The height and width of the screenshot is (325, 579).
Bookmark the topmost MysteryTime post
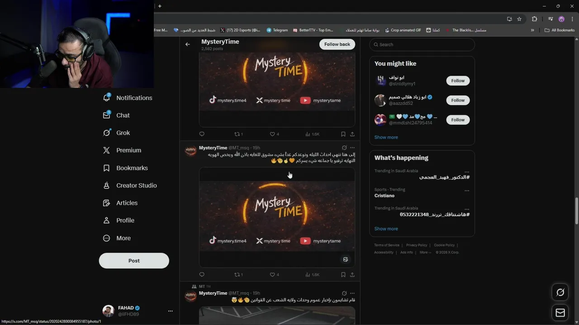pyautogui.click(x=343, y=134)
